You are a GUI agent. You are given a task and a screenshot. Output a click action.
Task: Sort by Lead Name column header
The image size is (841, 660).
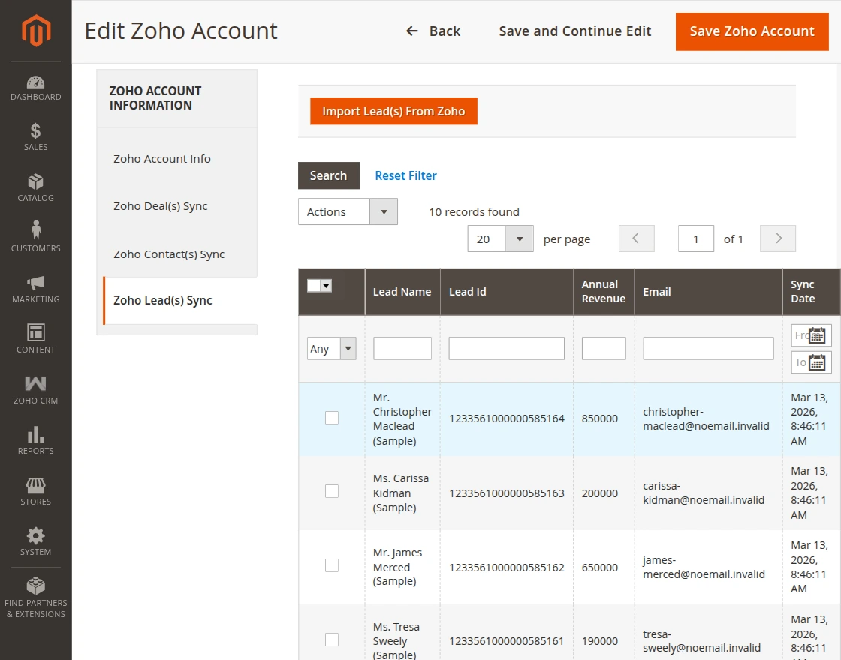[x=402, y=292]
